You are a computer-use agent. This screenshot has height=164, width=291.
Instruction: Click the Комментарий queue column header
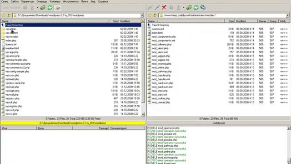(127, 128)
